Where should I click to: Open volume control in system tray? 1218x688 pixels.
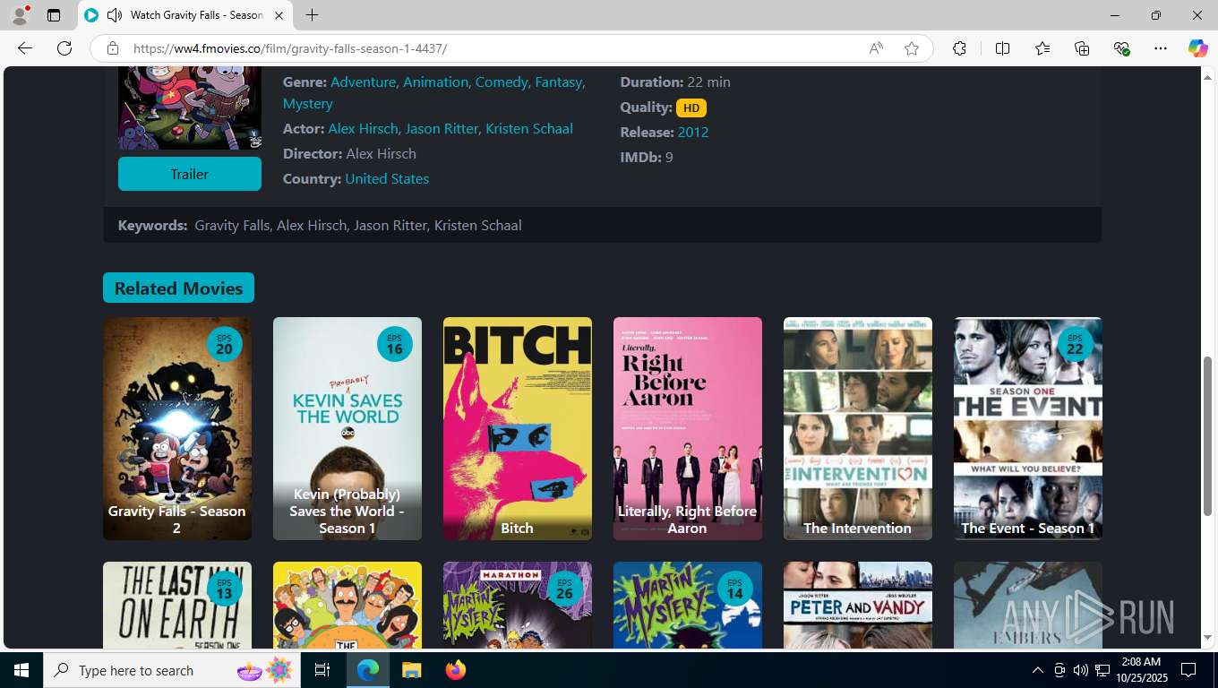tap(1080, 670)
